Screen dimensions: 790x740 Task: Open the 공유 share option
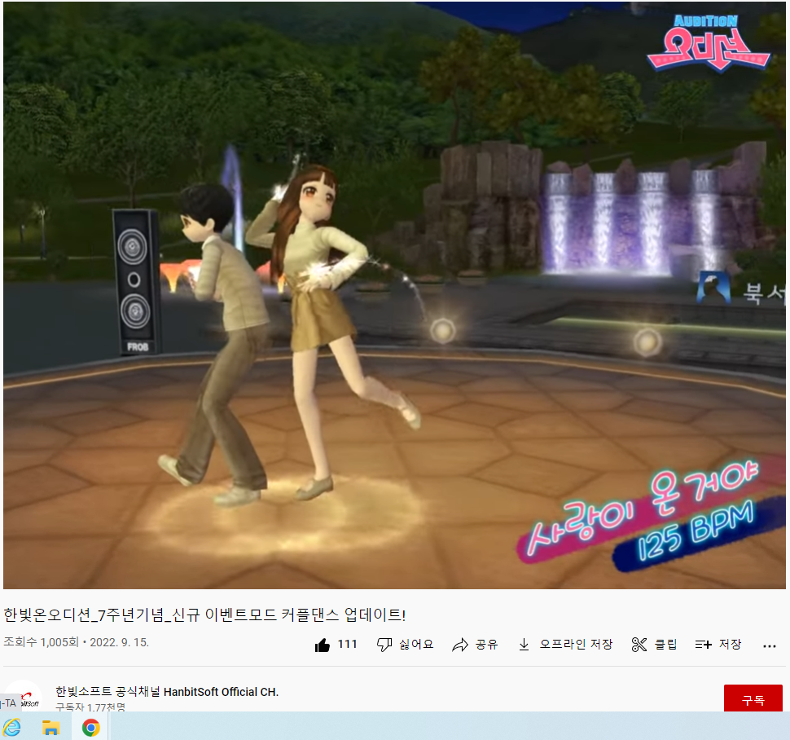(487, 644)
